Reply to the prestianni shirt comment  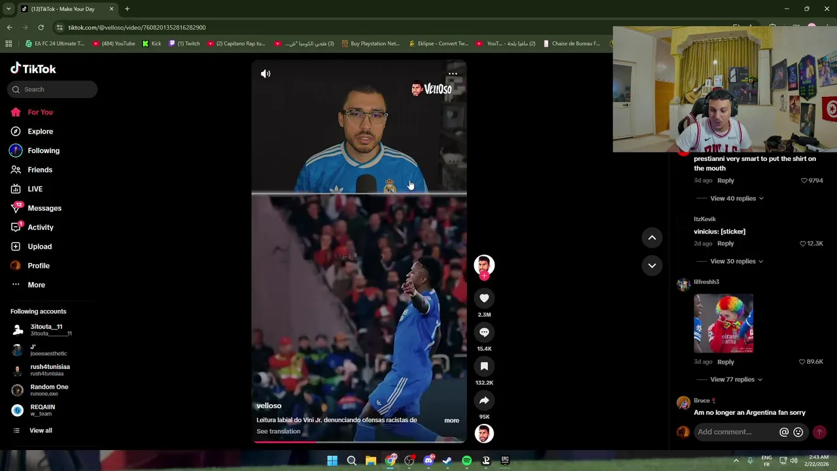[x=725, y=181]
